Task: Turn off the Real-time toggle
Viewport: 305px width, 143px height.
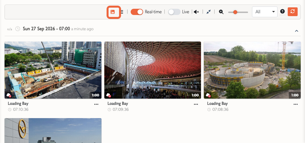Action: tap(137, 12)
